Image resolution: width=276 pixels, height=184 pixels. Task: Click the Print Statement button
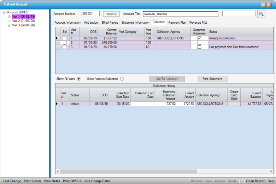(x=212, y=79)
